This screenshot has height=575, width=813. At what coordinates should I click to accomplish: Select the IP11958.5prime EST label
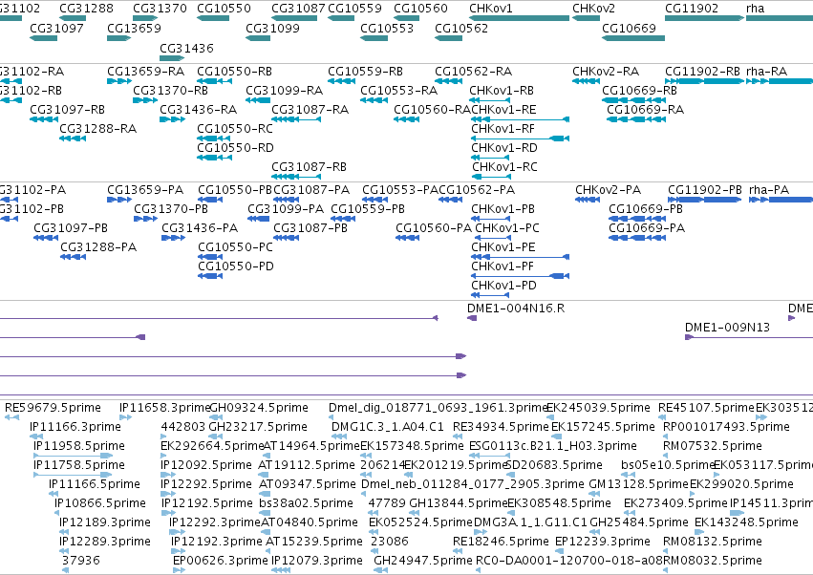pyautogui.click(x=79, y=446)
